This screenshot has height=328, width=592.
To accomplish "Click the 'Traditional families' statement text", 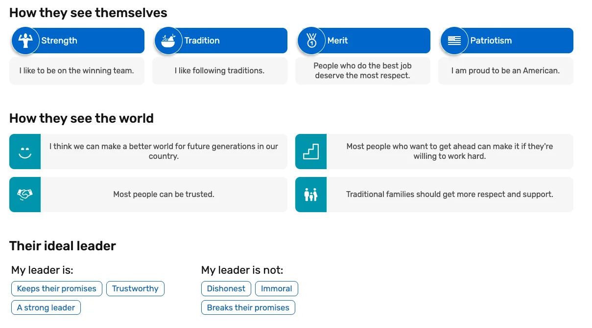I will (x=450, y=195).
